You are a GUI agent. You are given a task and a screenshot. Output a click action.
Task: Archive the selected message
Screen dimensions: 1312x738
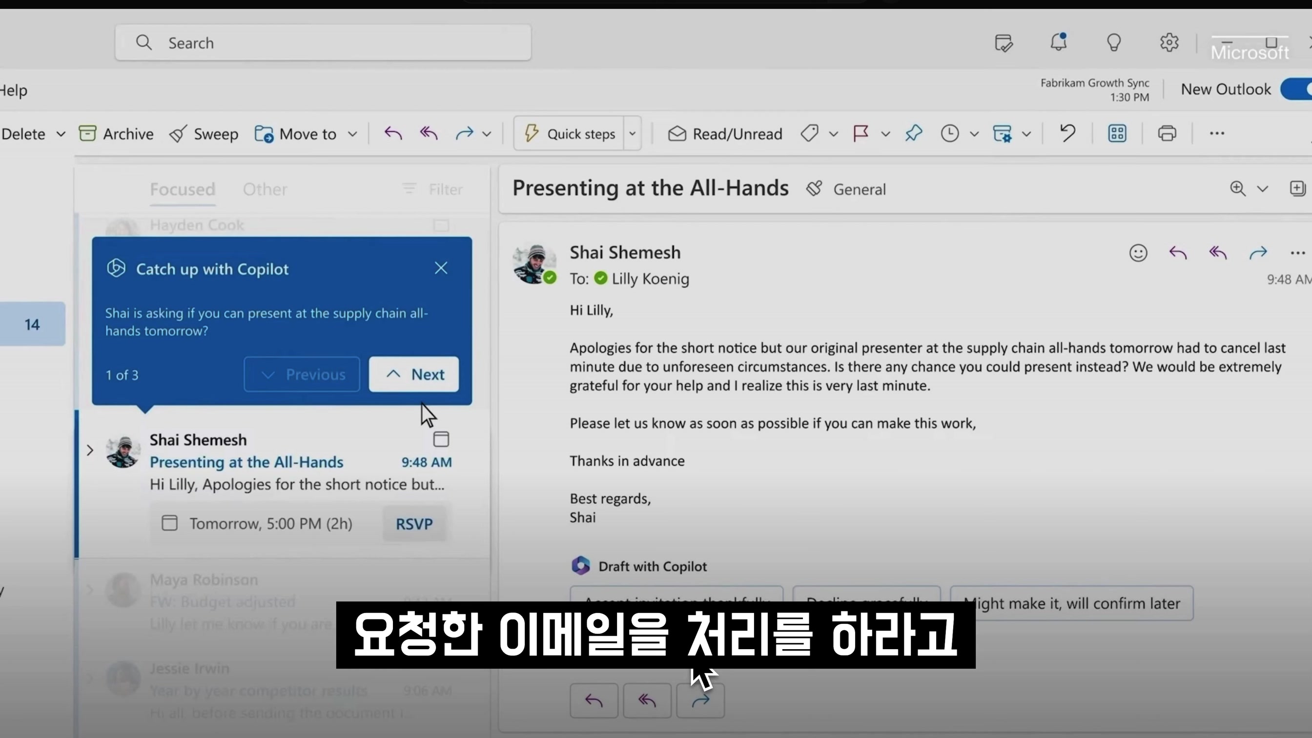pos(116,134)
